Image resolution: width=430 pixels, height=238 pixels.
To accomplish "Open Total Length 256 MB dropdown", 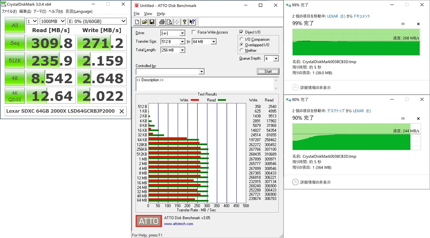I will pyautogui.click(x=182, y=50).
